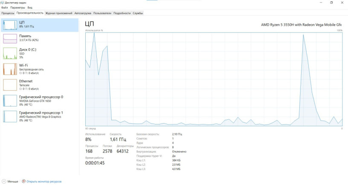Image resolution: width=348 pixels, height=185 pixels.
Task: Open the Файл menu
Action: (4, 8)
